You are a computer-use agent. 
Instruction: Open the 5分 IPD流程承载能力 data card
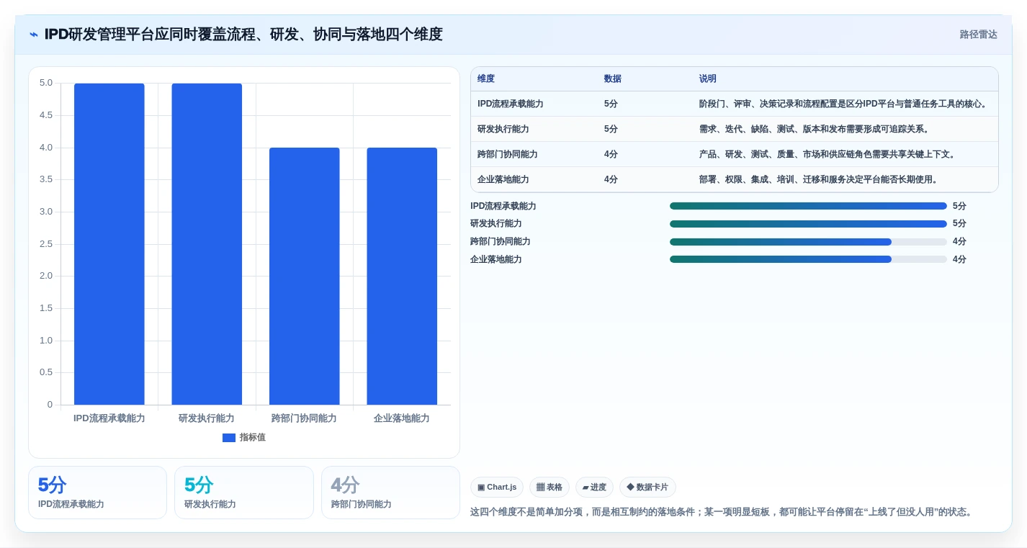coord(97,493)
